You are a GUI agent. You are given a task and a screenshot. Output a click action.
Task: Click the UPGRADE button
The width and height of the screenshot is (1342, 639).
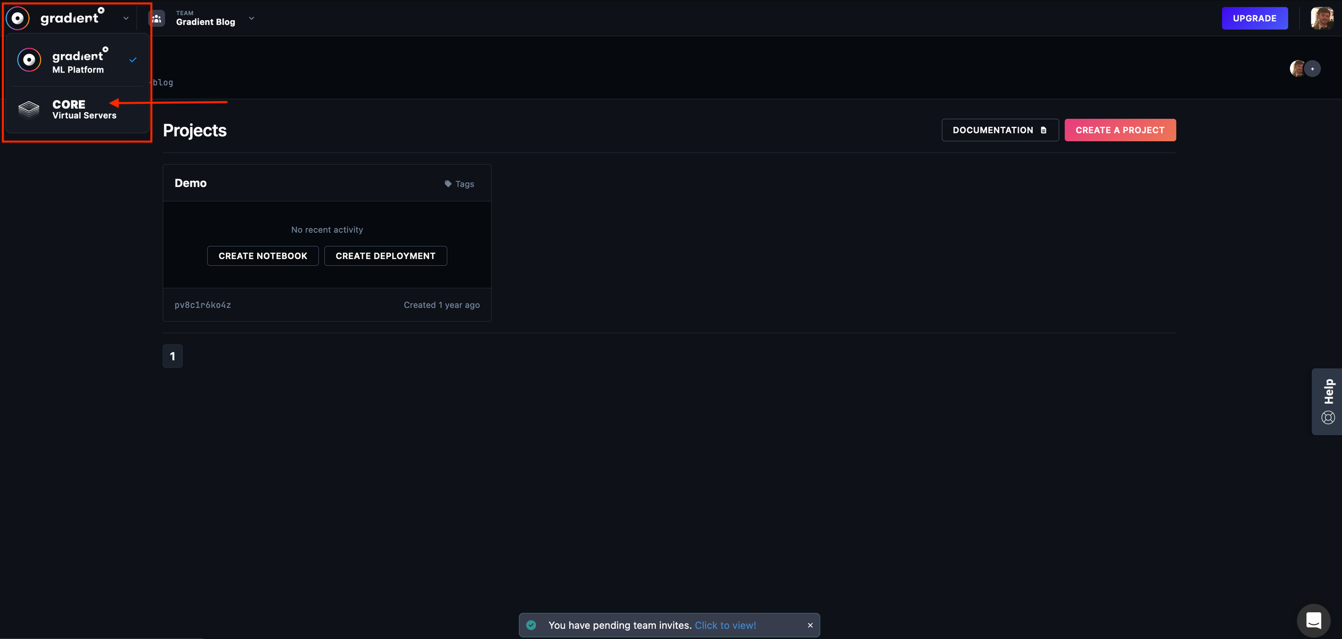[x=1254, y=18]
